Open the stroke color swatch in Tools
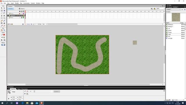 tap(4, 35)
